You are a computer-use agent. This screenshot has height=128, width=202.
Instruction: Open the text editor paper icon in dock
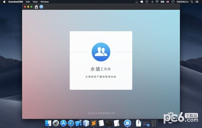[116, 123]
